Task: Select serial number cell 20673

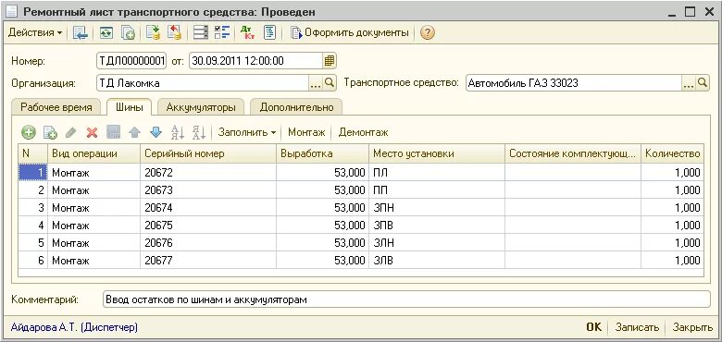Action: tap(207, 190)
